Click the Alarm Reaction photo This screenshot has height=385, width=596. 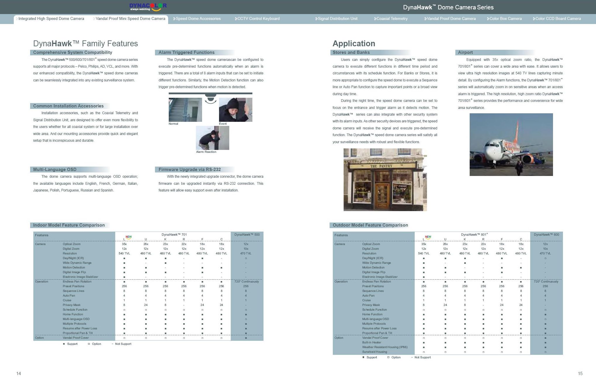click(x=213, y=138)
